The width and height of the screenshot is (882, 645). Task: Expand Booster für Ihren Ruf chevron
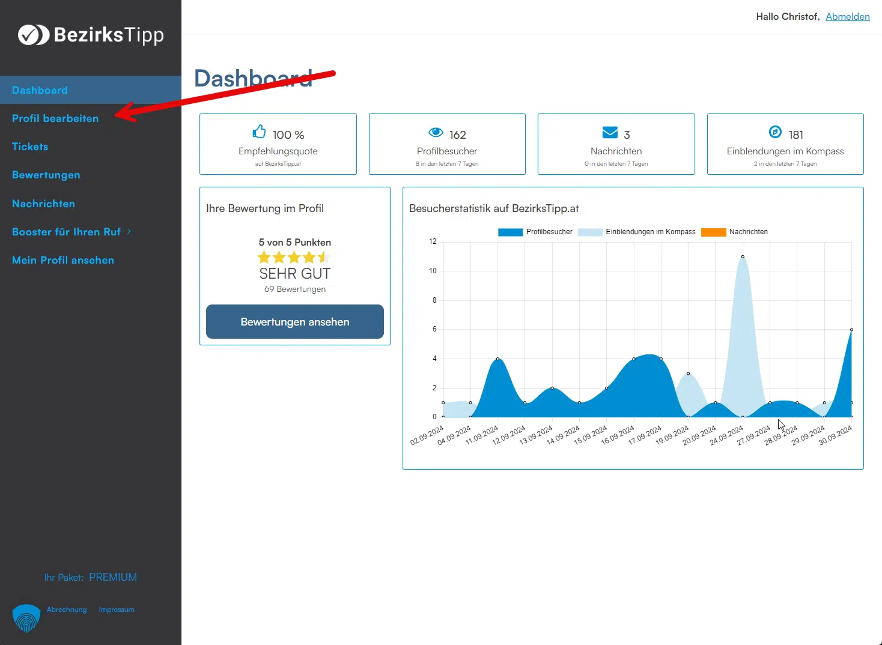click(129, 231)
